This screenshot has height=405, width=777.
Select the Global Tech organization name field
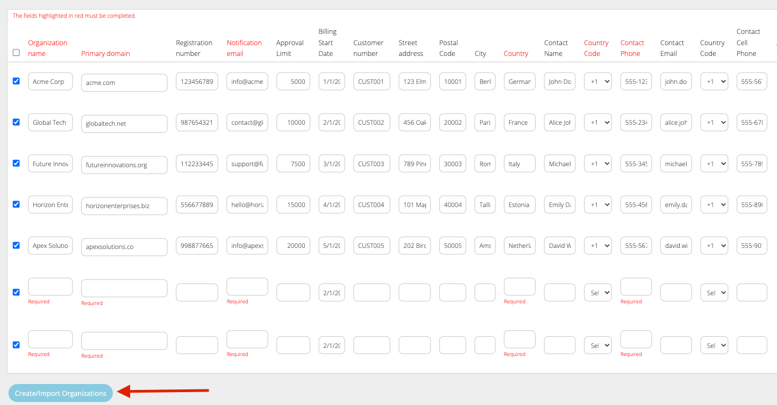(x=50, y=122)
